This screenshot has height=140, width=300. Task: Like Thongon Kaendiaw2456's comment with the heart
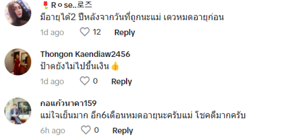tap(85, 81)
